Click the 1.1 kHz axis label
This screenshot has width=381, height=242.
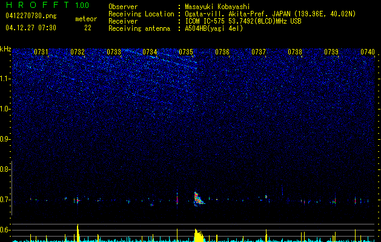pos(5,79)
